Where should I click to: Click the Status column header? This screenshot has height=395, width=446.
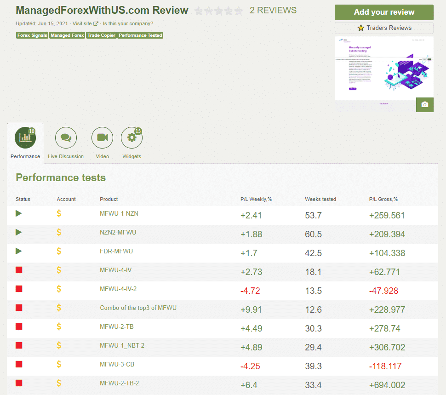[23, 199]
